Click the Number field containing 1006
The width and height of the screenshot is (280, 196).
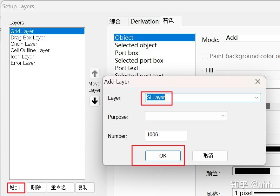click(165, 136)
